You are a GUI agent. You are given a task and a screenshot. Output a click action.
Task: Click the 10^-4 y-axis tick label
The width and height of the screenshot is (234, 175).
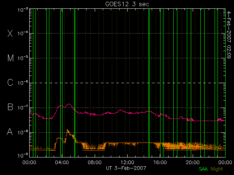point(23,33)
